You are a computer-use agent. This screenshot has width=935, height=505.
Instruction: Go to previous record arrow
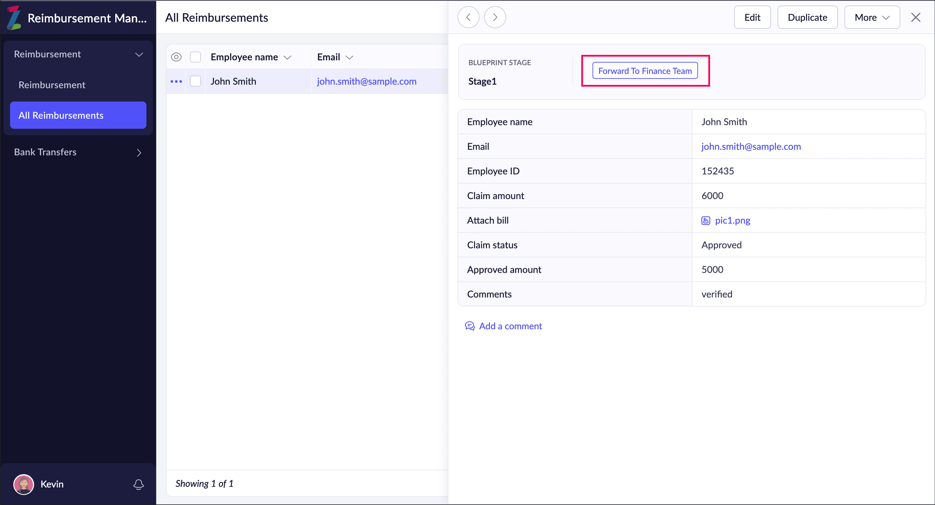click(468, 18)
